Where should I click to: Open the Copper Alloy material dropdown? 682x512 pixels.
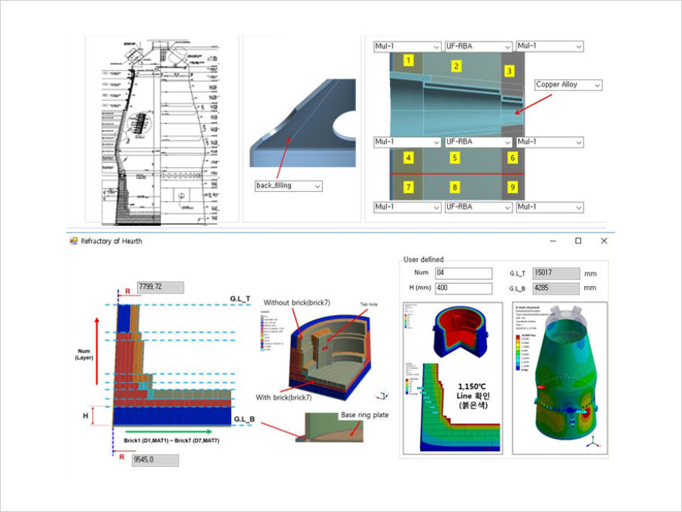click(568, 85)
